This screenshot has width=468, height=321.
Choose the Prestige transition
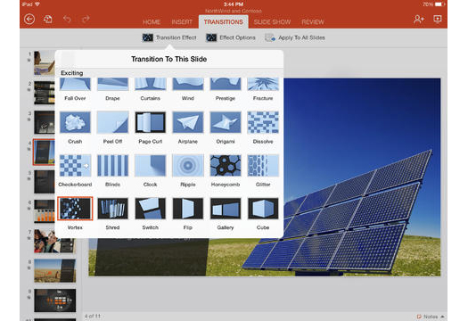click(226, 89)
